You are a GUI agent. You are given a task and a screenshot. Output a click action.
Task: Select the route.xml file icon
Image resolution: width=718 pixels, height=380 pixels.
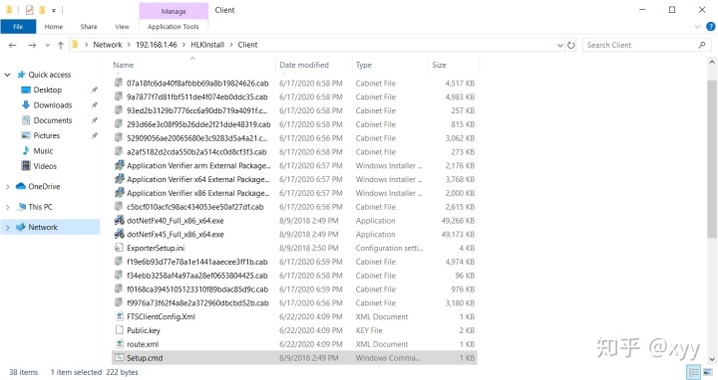click(119, 344)
